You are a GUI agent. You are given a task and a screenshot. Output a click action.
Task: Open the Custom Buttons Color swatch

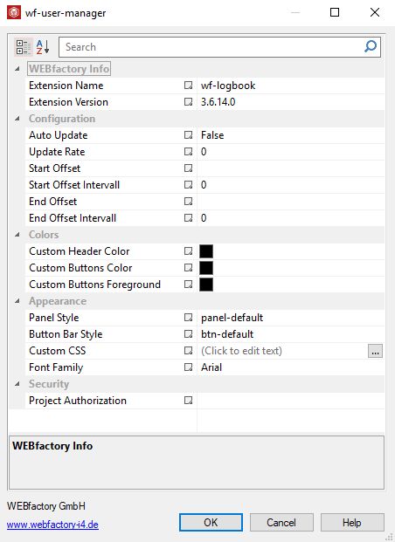click(x=206, y=268)
